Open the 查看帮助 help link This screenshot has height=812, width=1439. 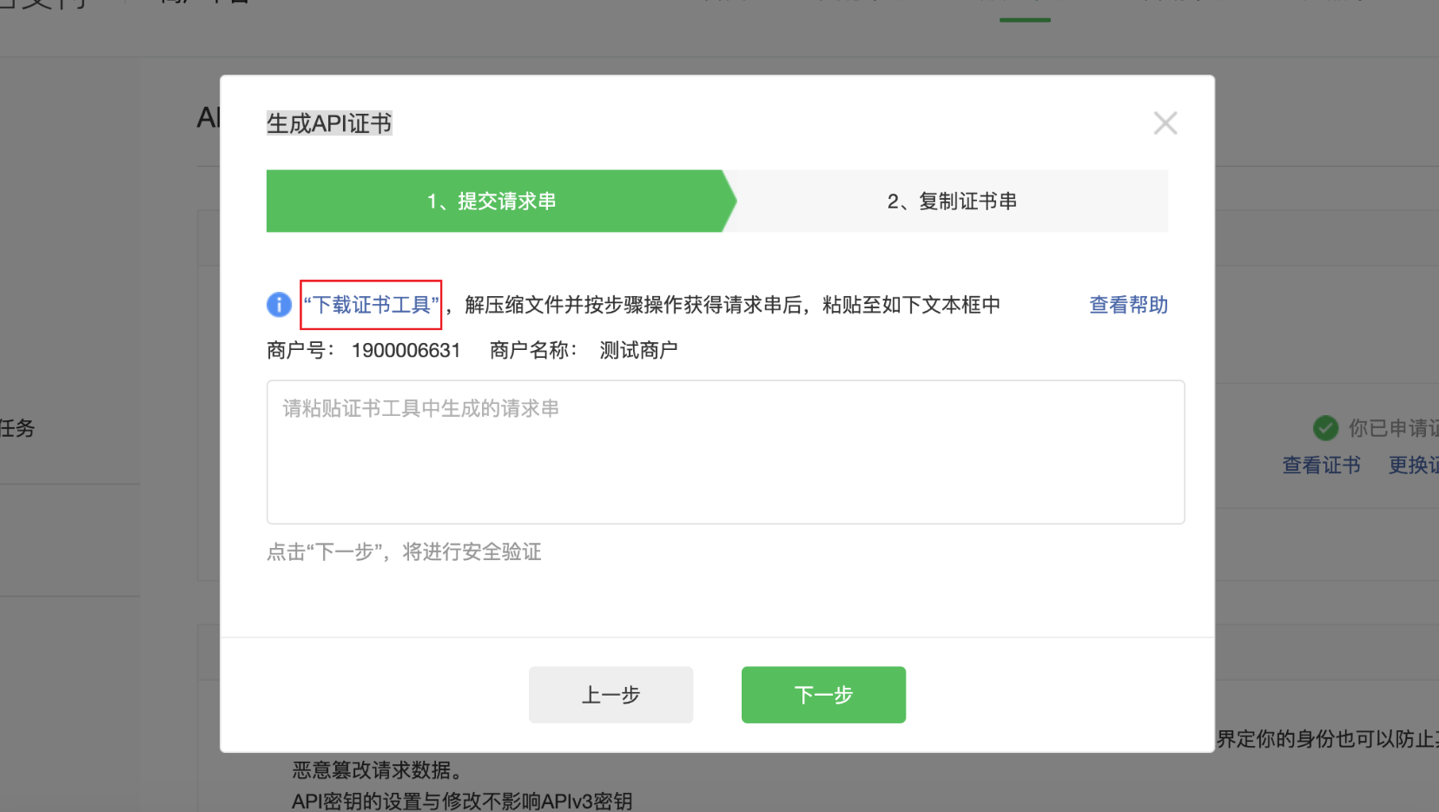1128,305
